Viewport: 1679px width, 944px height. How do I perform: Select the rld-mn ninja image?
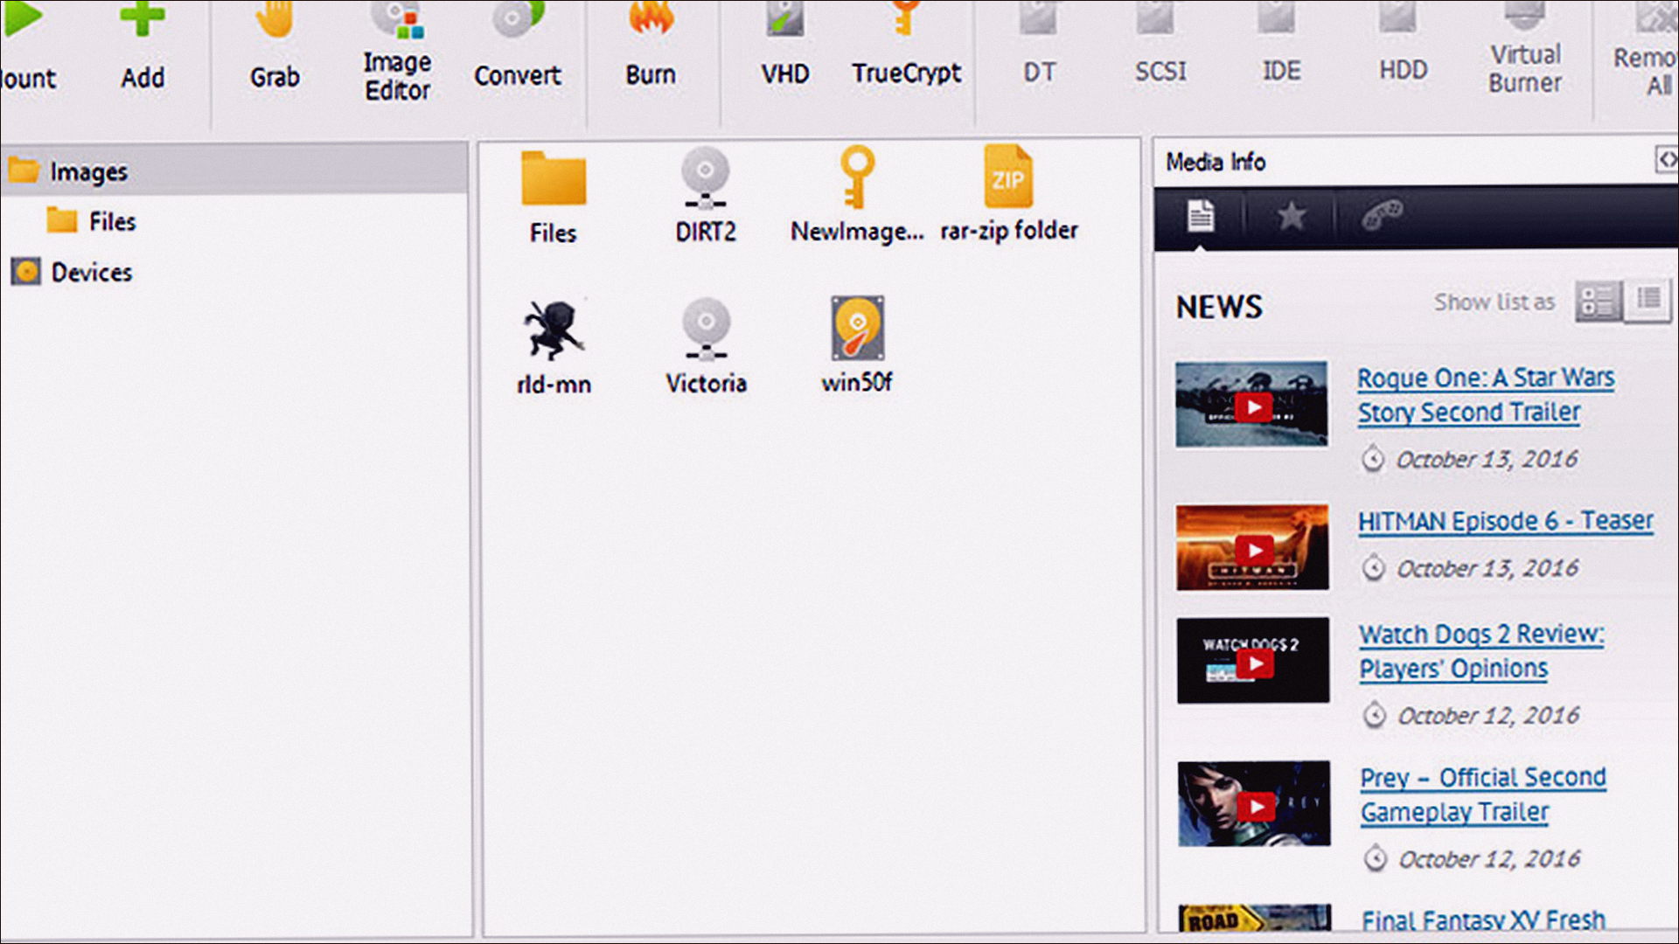pos(553,348)
